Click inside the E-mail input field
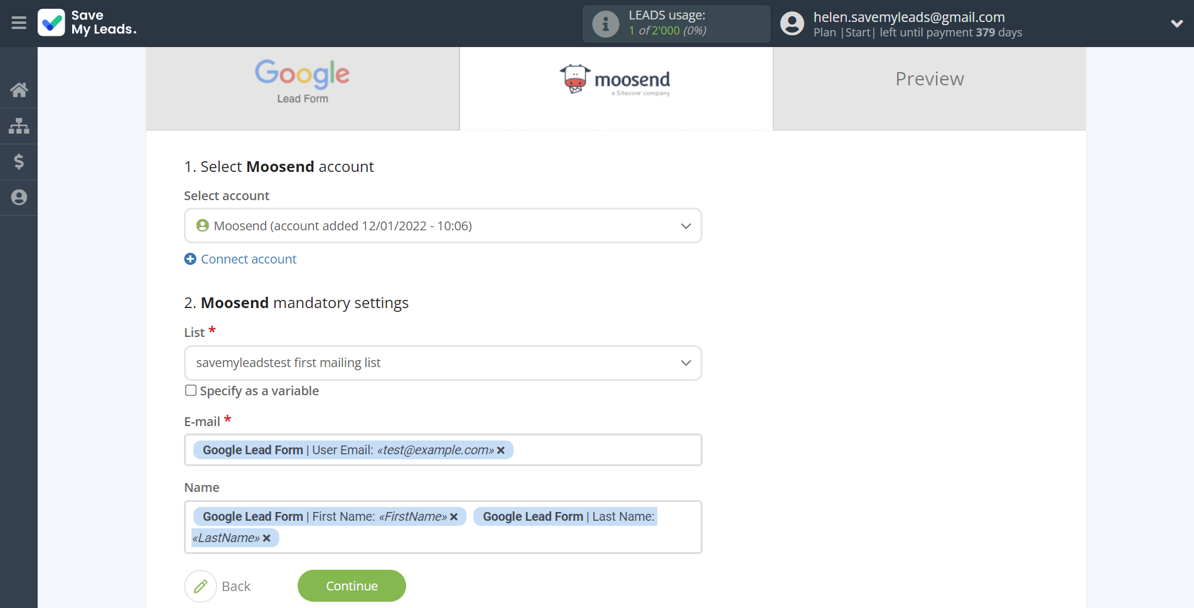1194x608 pixels. [x=443, y=450]
